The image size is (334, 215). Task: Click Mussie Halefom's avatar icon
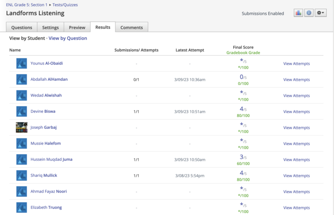pos(21,143)
